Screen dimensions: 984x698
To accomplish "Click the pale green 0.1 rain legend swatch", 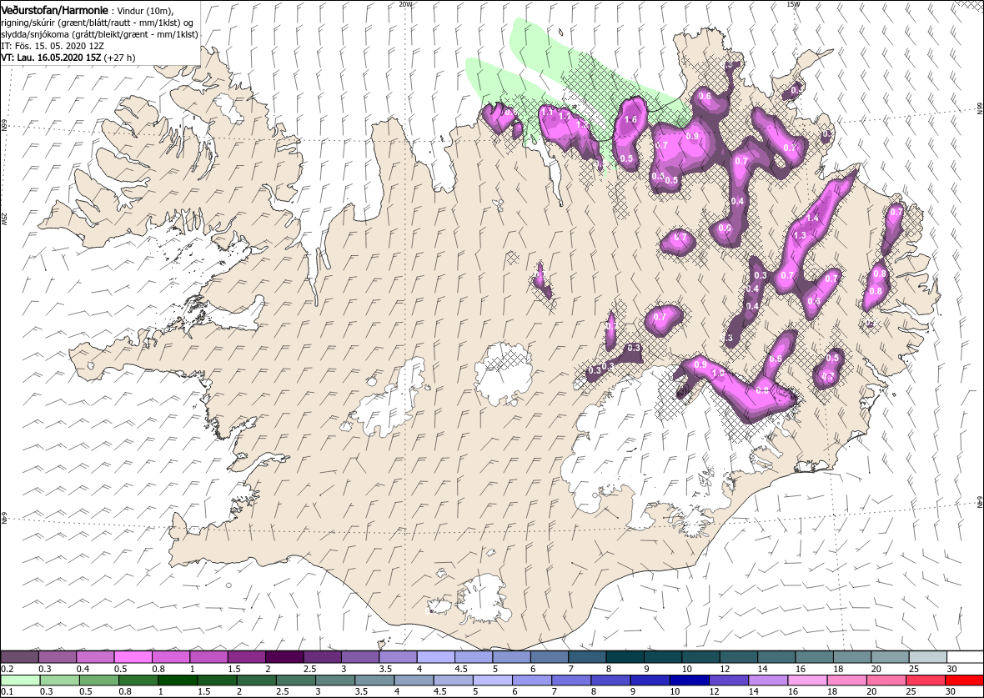I will (x=20, y=680).
